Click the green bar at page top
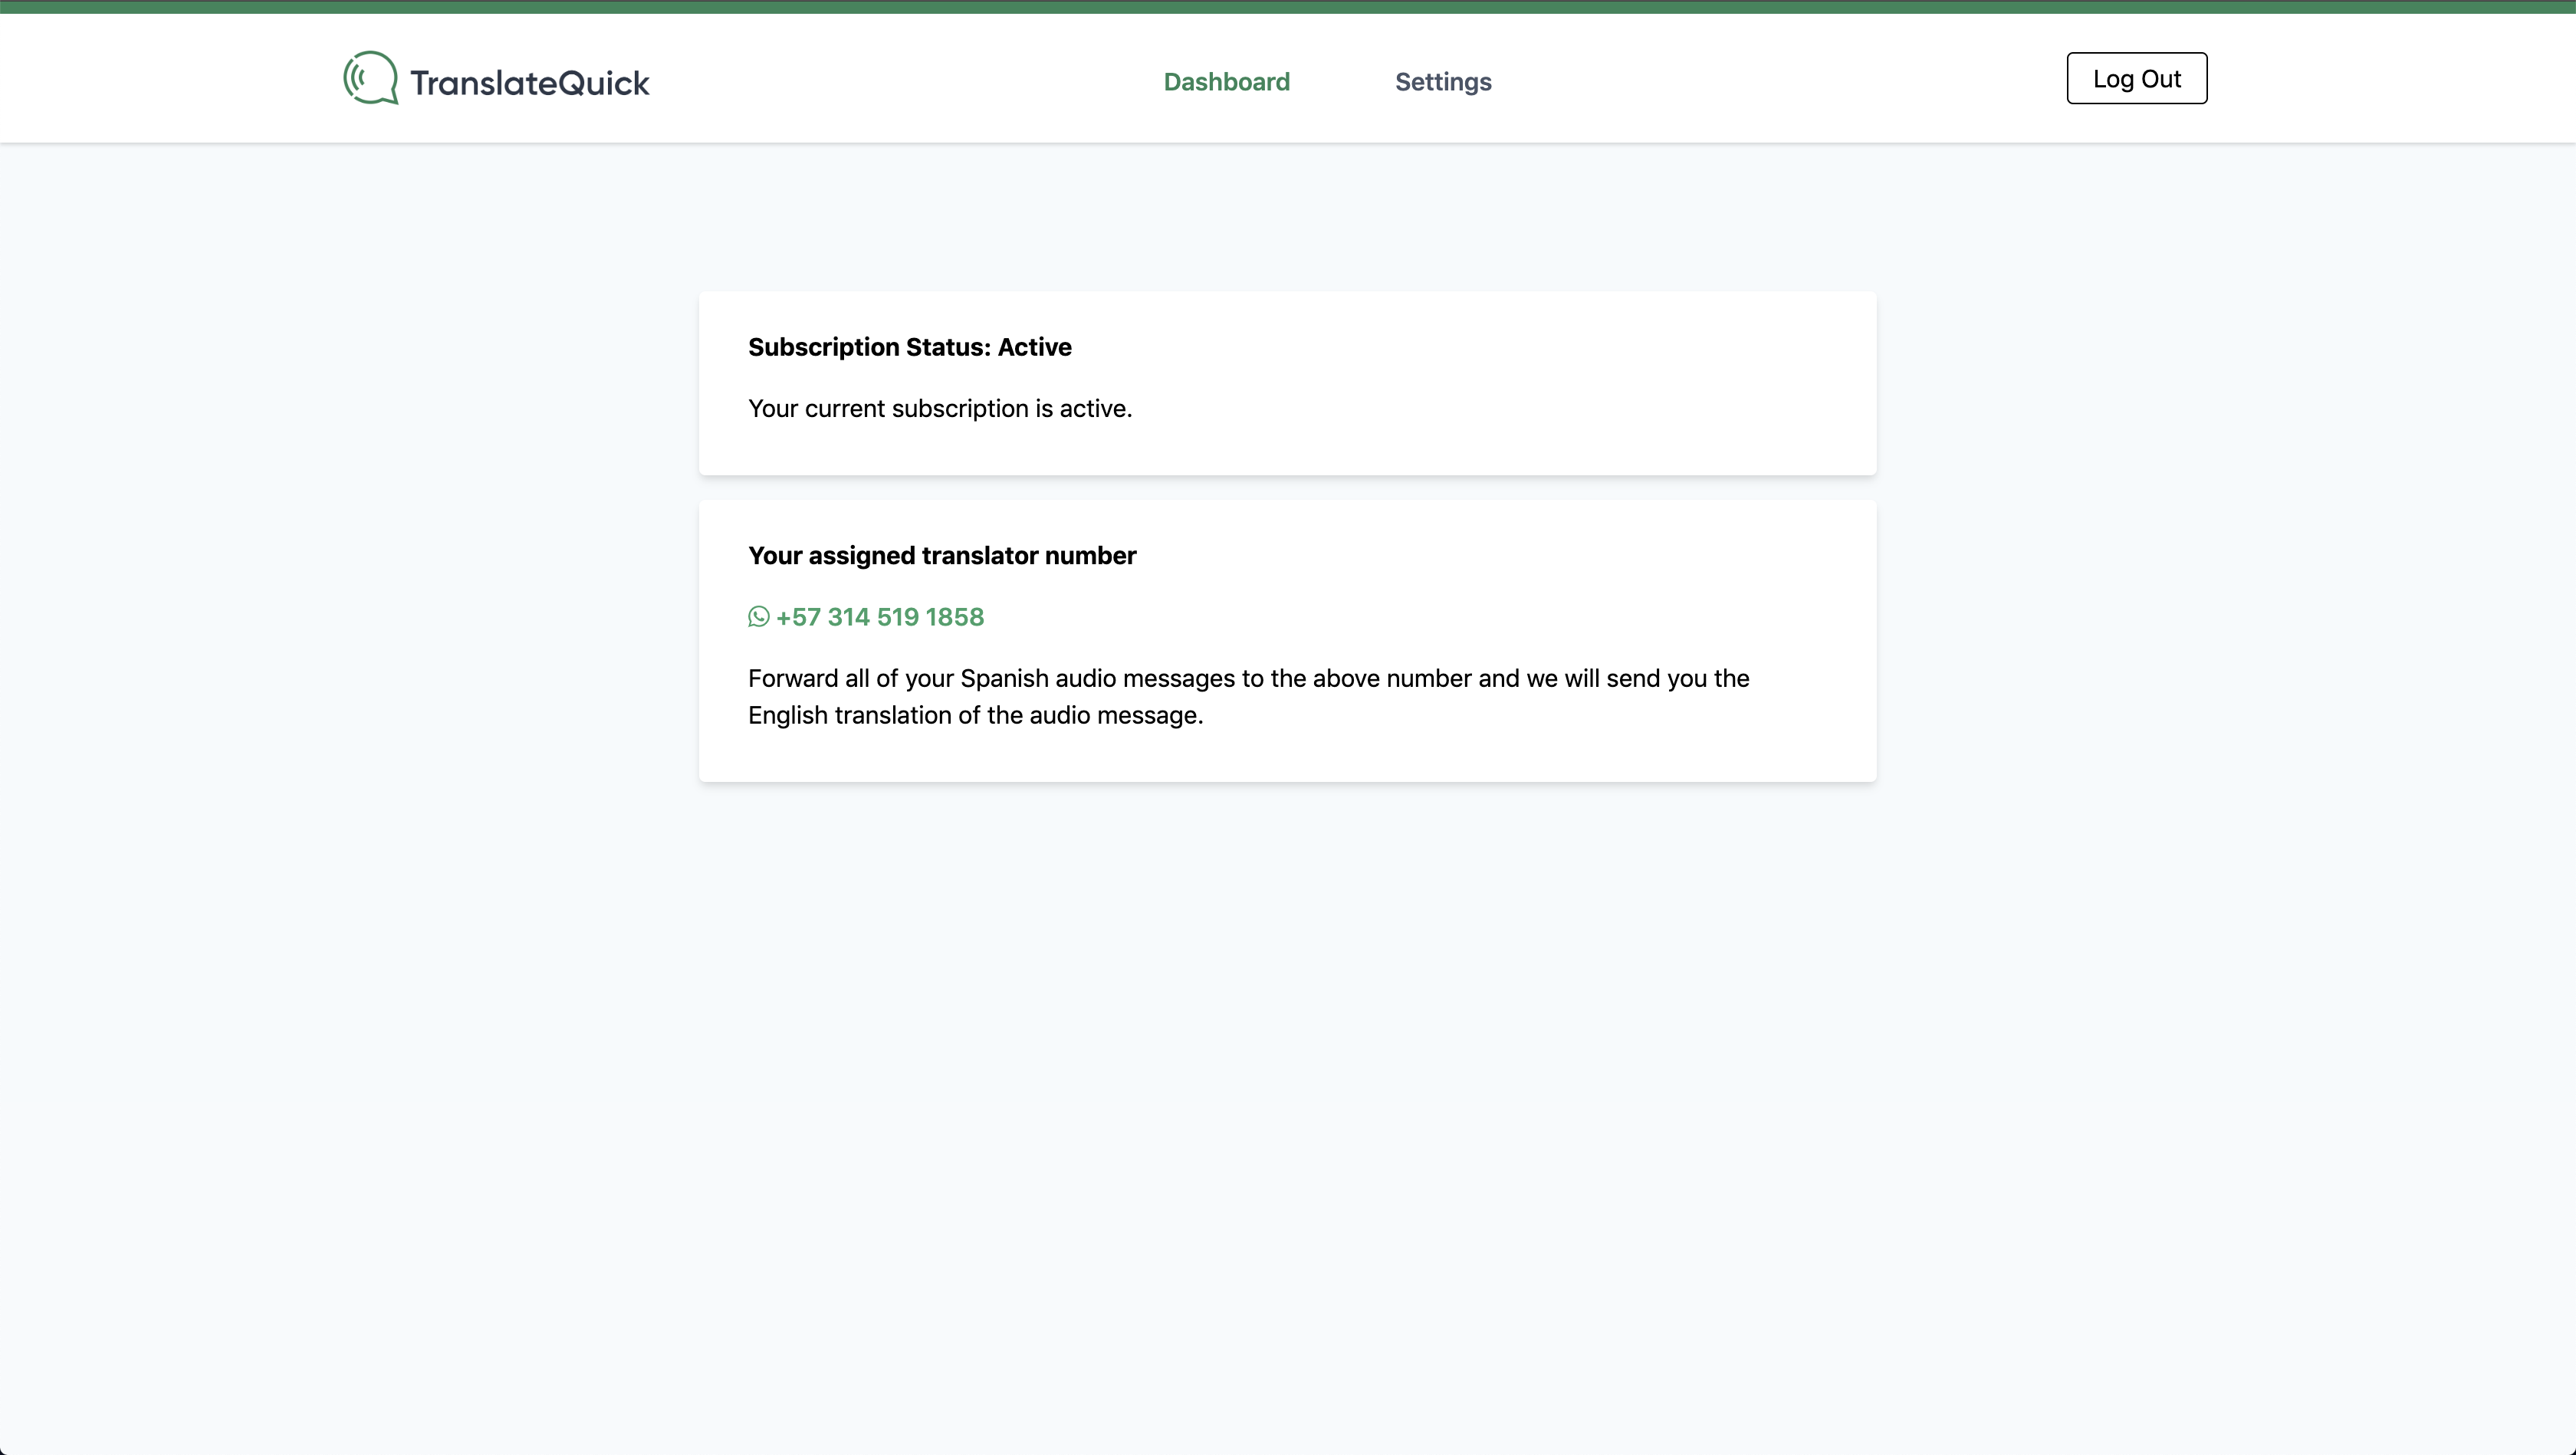Screen dimensions: 2576x1455 1288,6
